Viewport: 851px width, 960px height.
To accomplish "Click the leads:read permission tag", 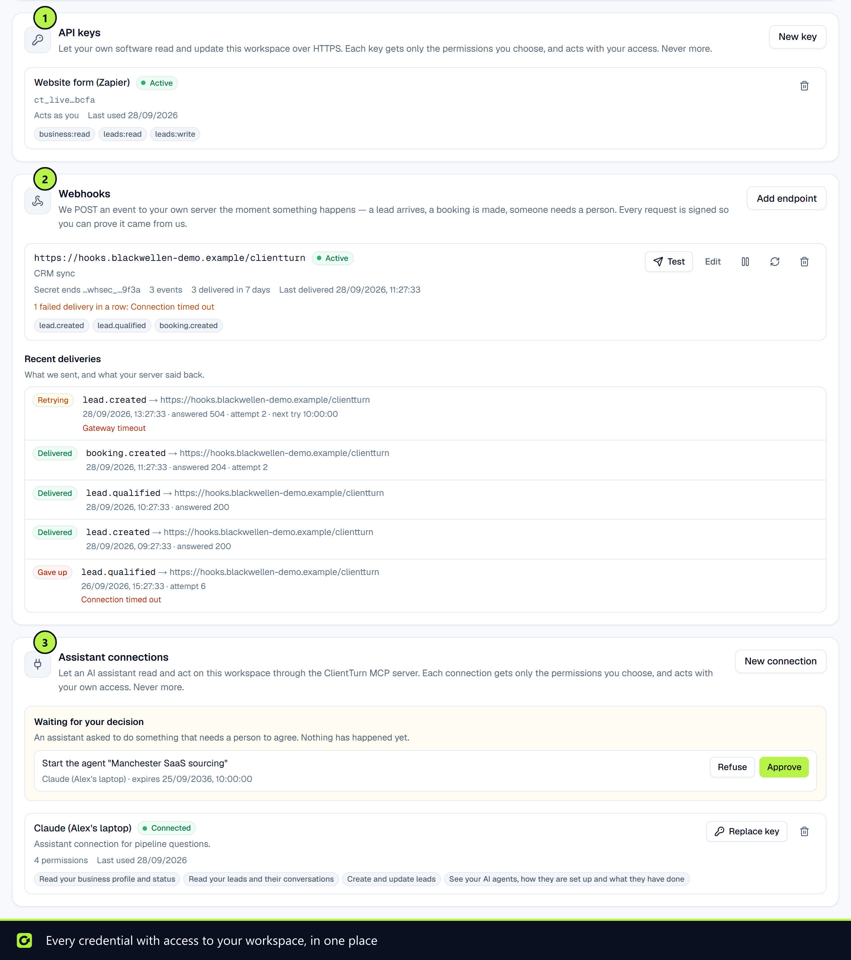I will click(123, 135).
